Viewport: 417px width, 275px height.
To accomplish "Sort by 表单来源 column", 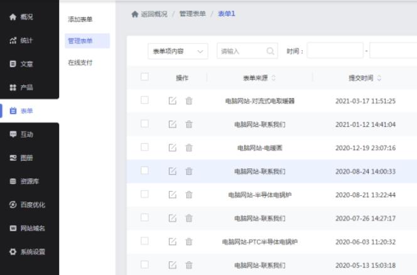I will [x=273, y=78].
